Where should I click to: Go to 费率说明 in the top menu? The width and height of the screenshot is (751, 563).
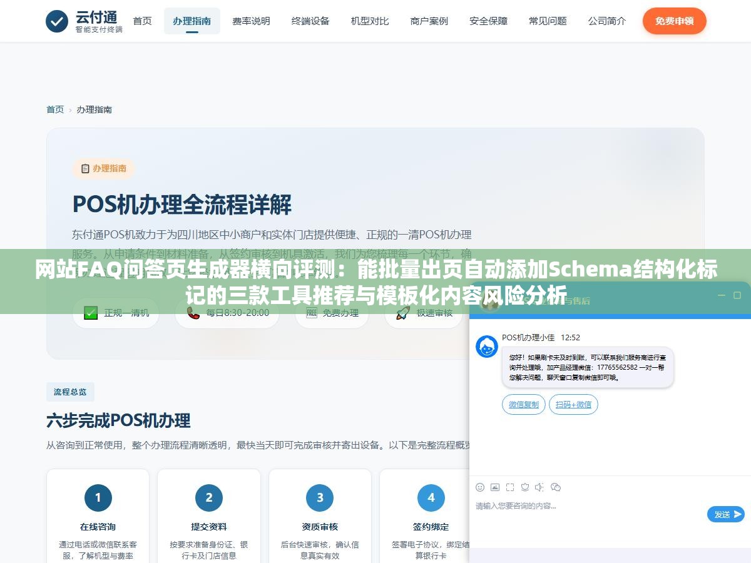pyautogui.click(x=251, y=21)
